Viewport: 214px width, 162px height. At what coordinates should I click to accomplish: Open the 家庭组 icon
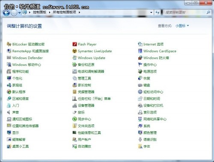(9, 85)
